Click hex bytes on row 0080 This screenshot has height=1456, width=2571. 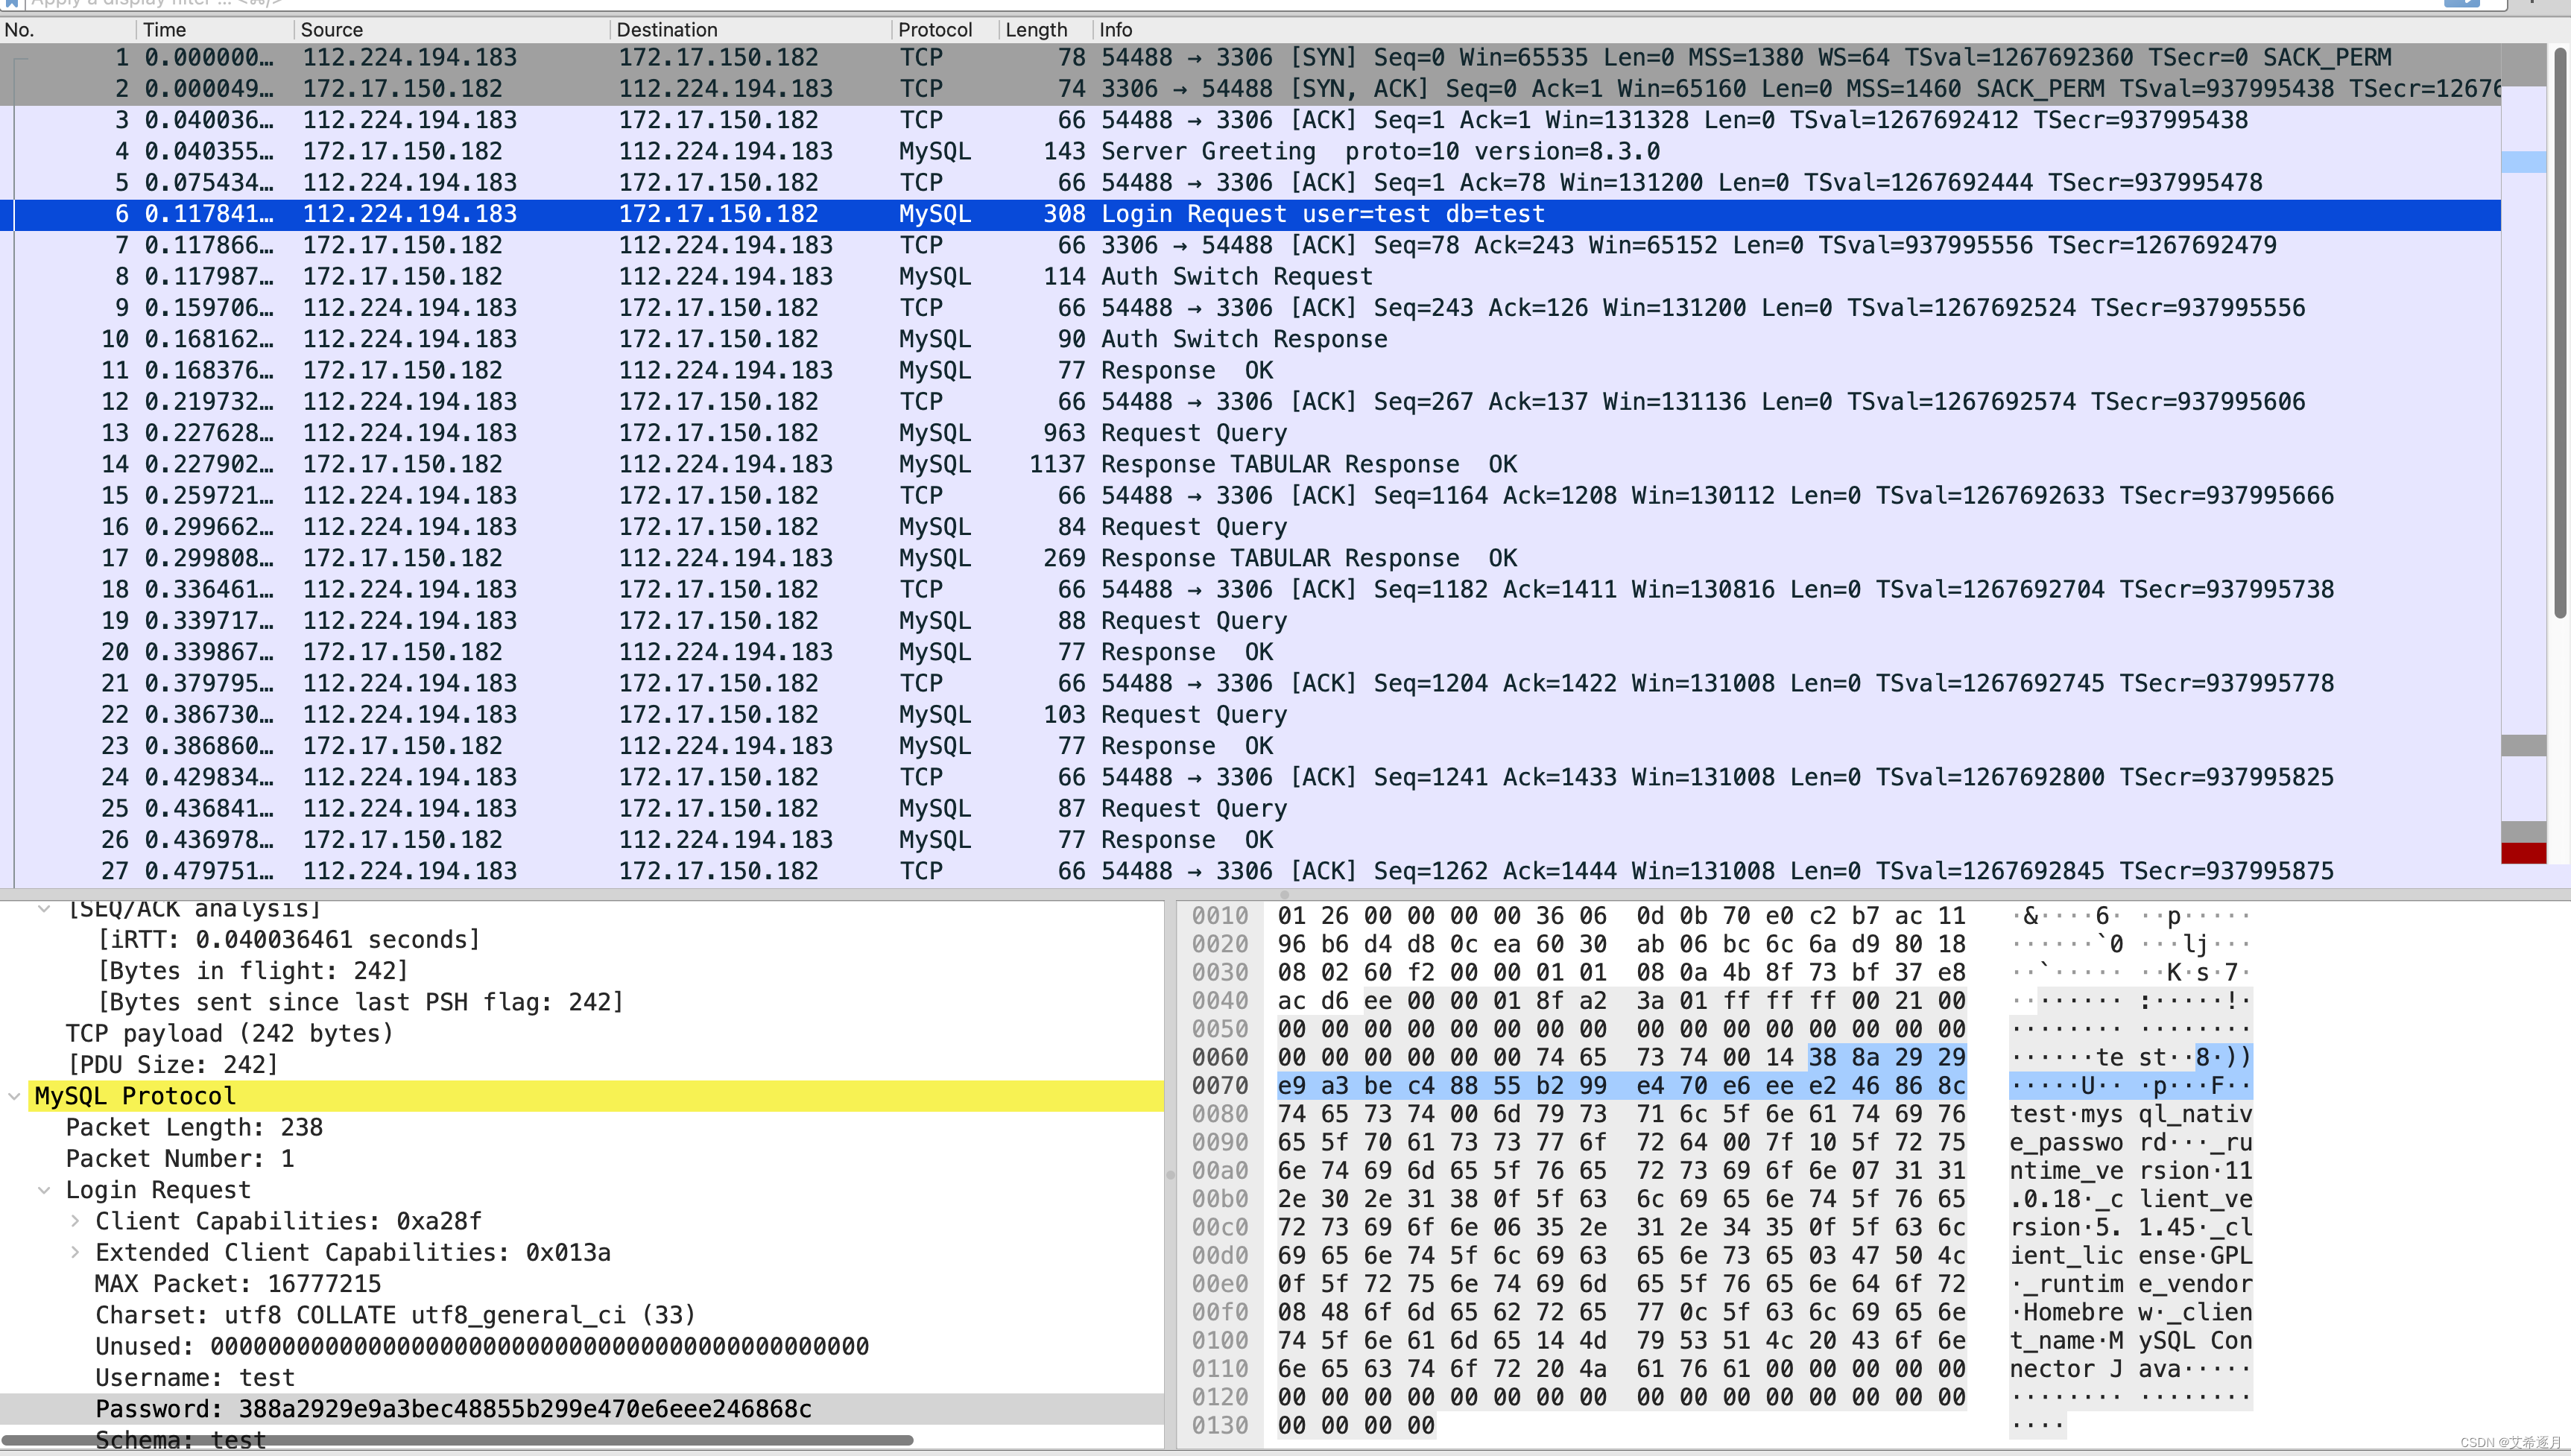point(1621,1114)
